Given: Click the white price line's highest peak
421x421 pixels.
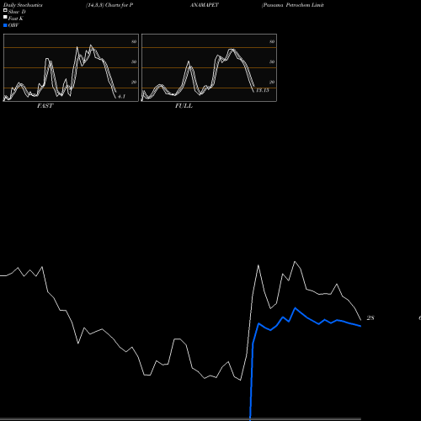Looking at the screenshot, I should [x=295, y=262].
